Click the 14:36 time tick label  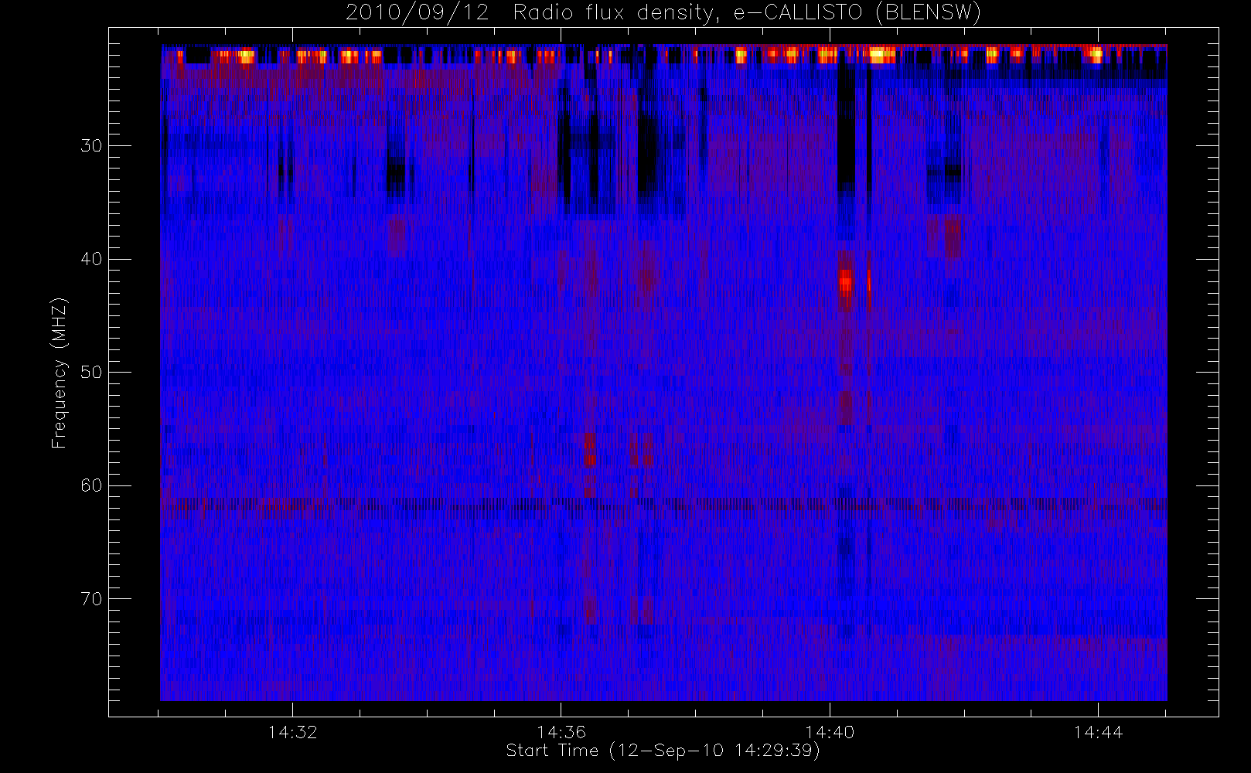click(561, 732)
